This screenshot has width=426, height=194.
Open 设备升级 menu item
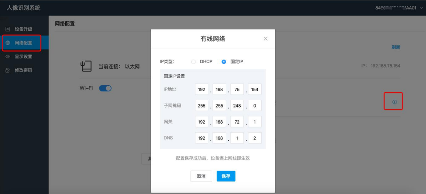[x=23, y=29]
